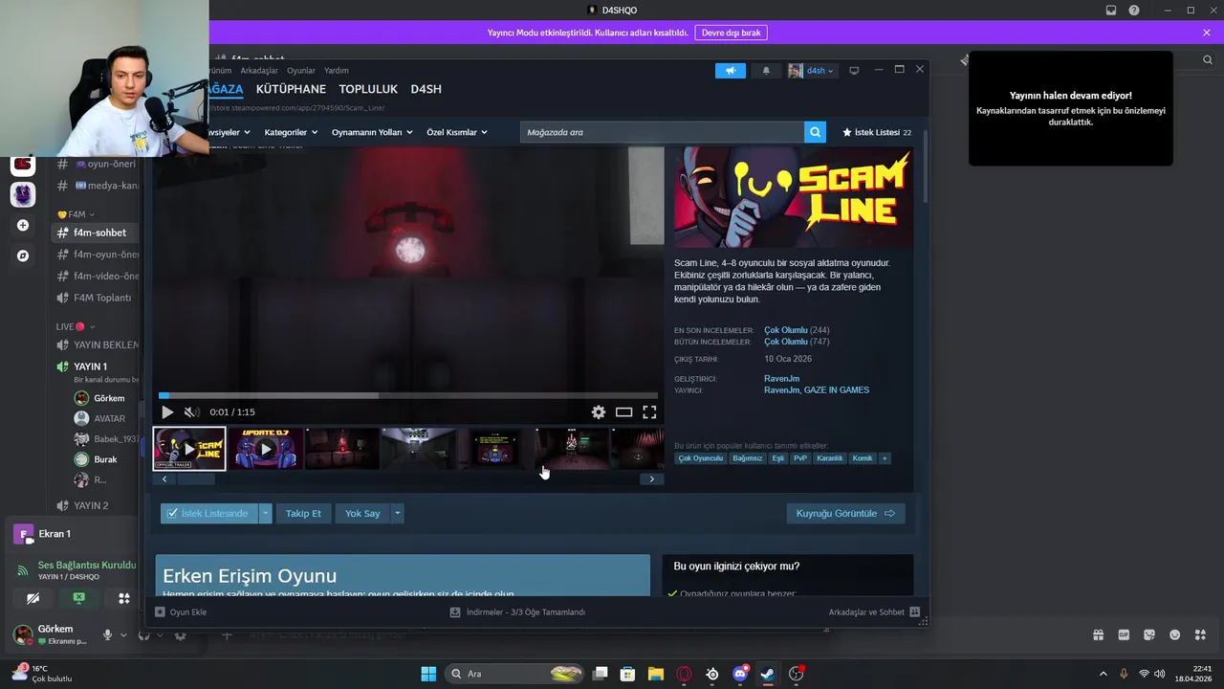This screenshot has height=689, width=1224.
Task: Click Yok Say button
Action: tap(362, 514)
